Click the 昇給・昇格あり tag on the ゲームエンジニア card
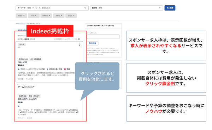The image size is (212, 130). click(x=34, y=96)
